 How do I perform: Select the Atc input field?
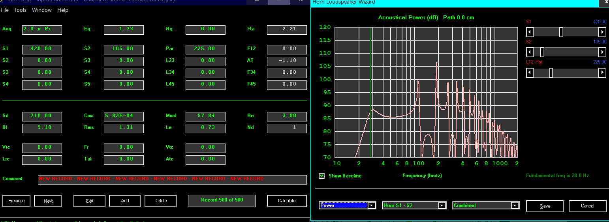[205, 160]
